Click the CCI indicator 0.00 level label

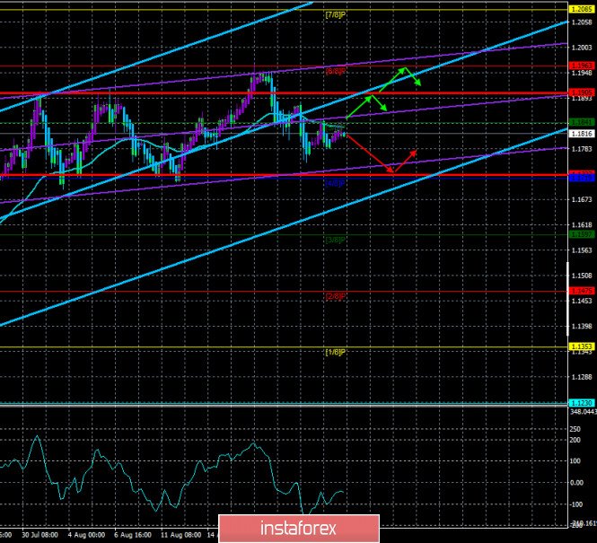click(577, 483)
